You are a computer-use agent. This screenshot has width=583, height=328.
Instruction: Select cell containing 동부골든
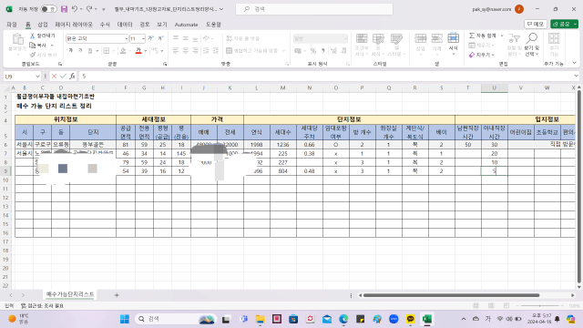point(93,145)
